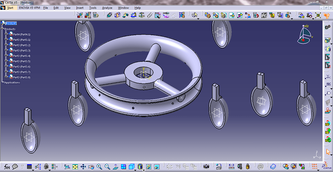
Task: Click the Applications tree node
Action: point(12,82)
